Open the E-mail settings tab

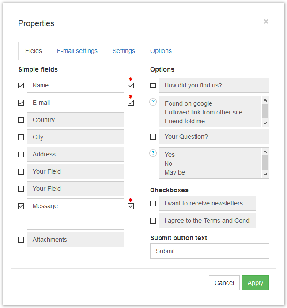tap(77, 51)
